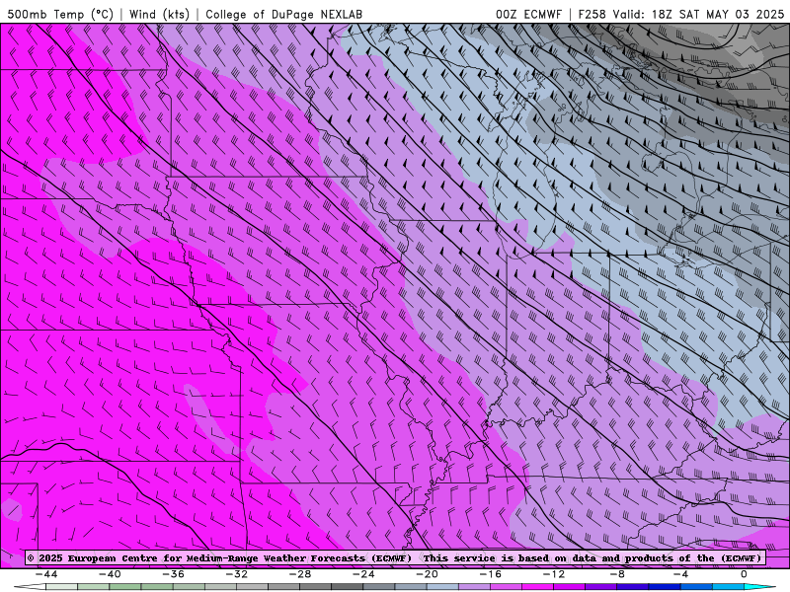The width and height of the screenshot is (790, 592).
Task: Click the -8 colorbar label
Action: (x=617, y=574)
